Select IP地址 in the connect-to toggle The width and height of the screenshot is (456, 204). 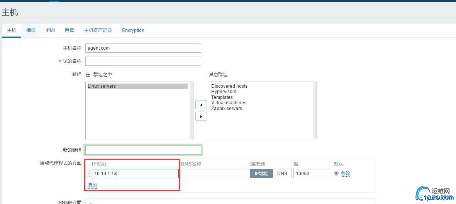tap(261, 174)
